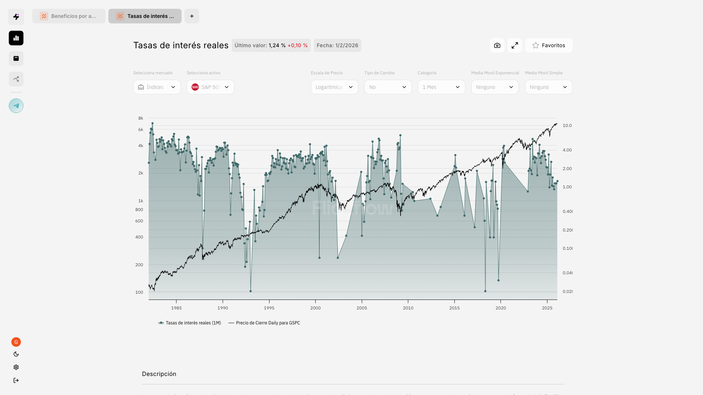The height and width of the screenshot is (395, 703).
Task: Open the Selecciona mercado Índices dropdown
Action: (x=157, y=87)
